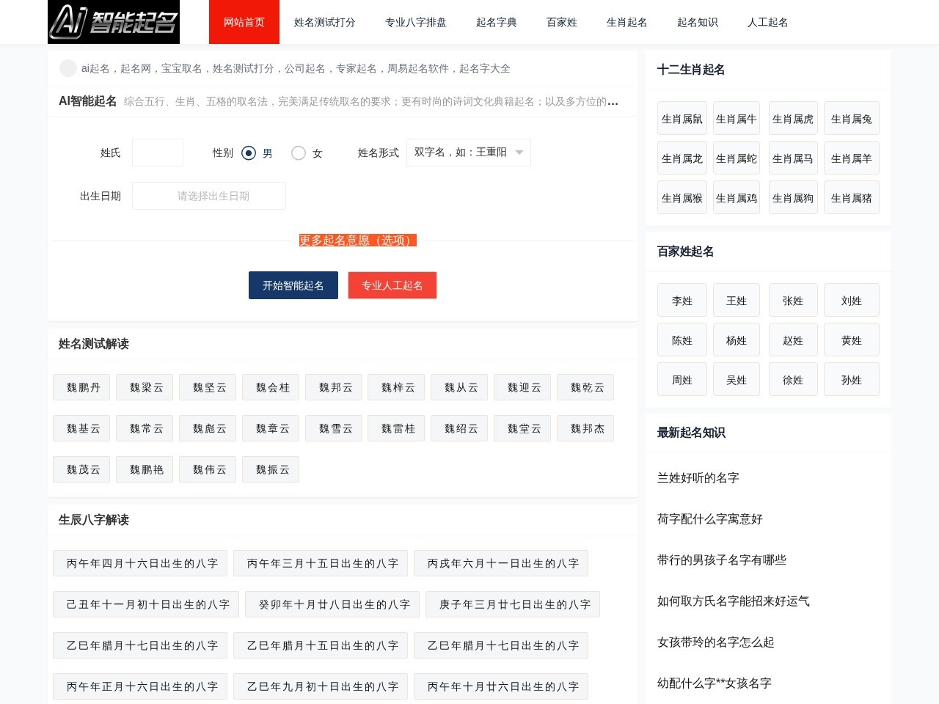
Task: Open the 周姓 surname button
Action: click(x=682, y=379)
